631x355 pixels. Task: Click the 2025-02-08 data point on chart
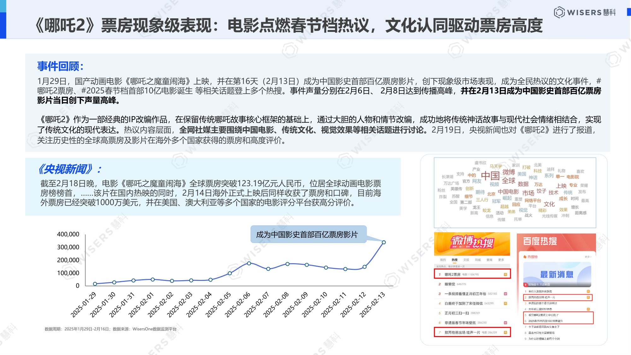point(287,264)
